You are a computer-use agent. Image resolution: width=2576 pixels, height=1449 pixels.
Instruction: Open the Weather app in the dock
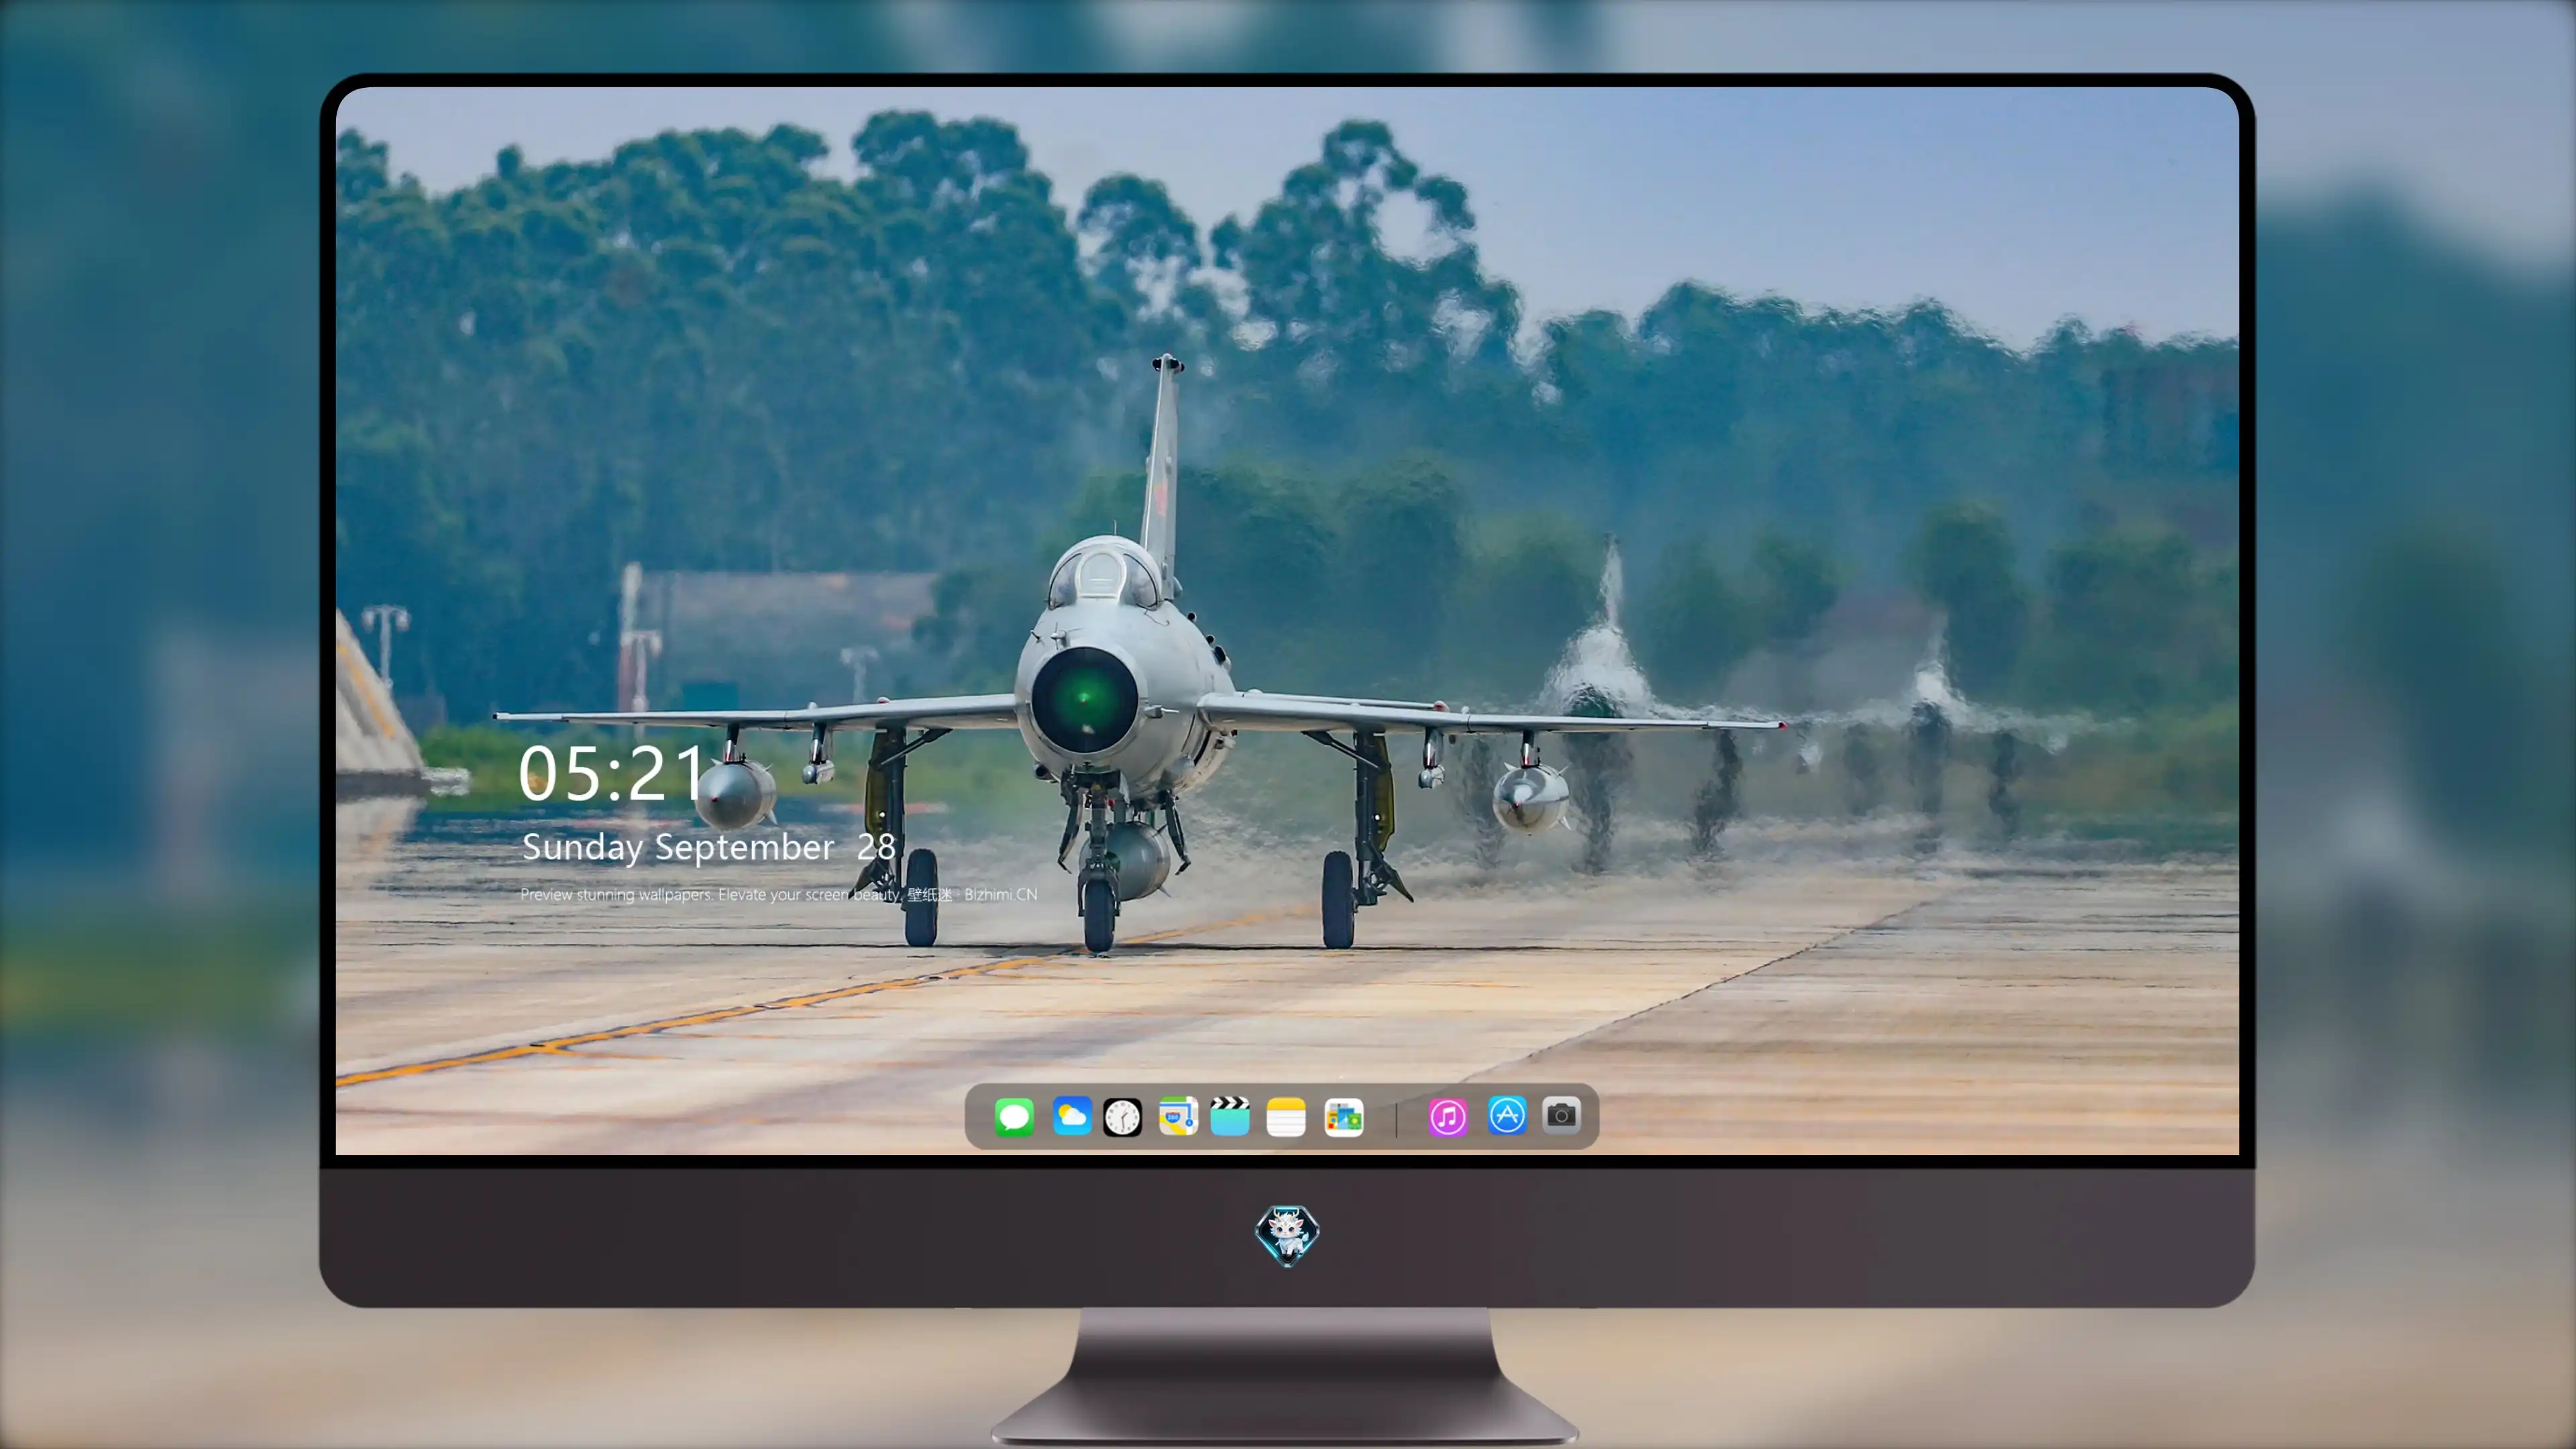(x=1072, y=1116)
